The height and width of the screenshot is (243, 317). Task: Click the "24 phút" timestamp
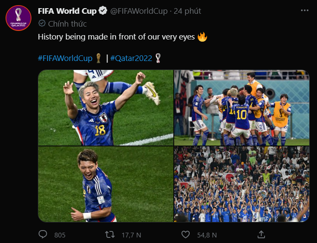(x=187, y=11)
